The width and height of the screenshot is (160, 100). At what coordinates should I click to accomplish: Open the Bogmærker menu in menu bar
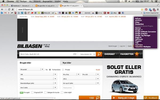pyautogui.click(x=47, y=1)
